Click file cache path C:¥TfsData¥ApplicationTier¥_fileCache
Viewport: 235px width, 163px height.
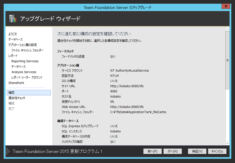pos(138,112)
